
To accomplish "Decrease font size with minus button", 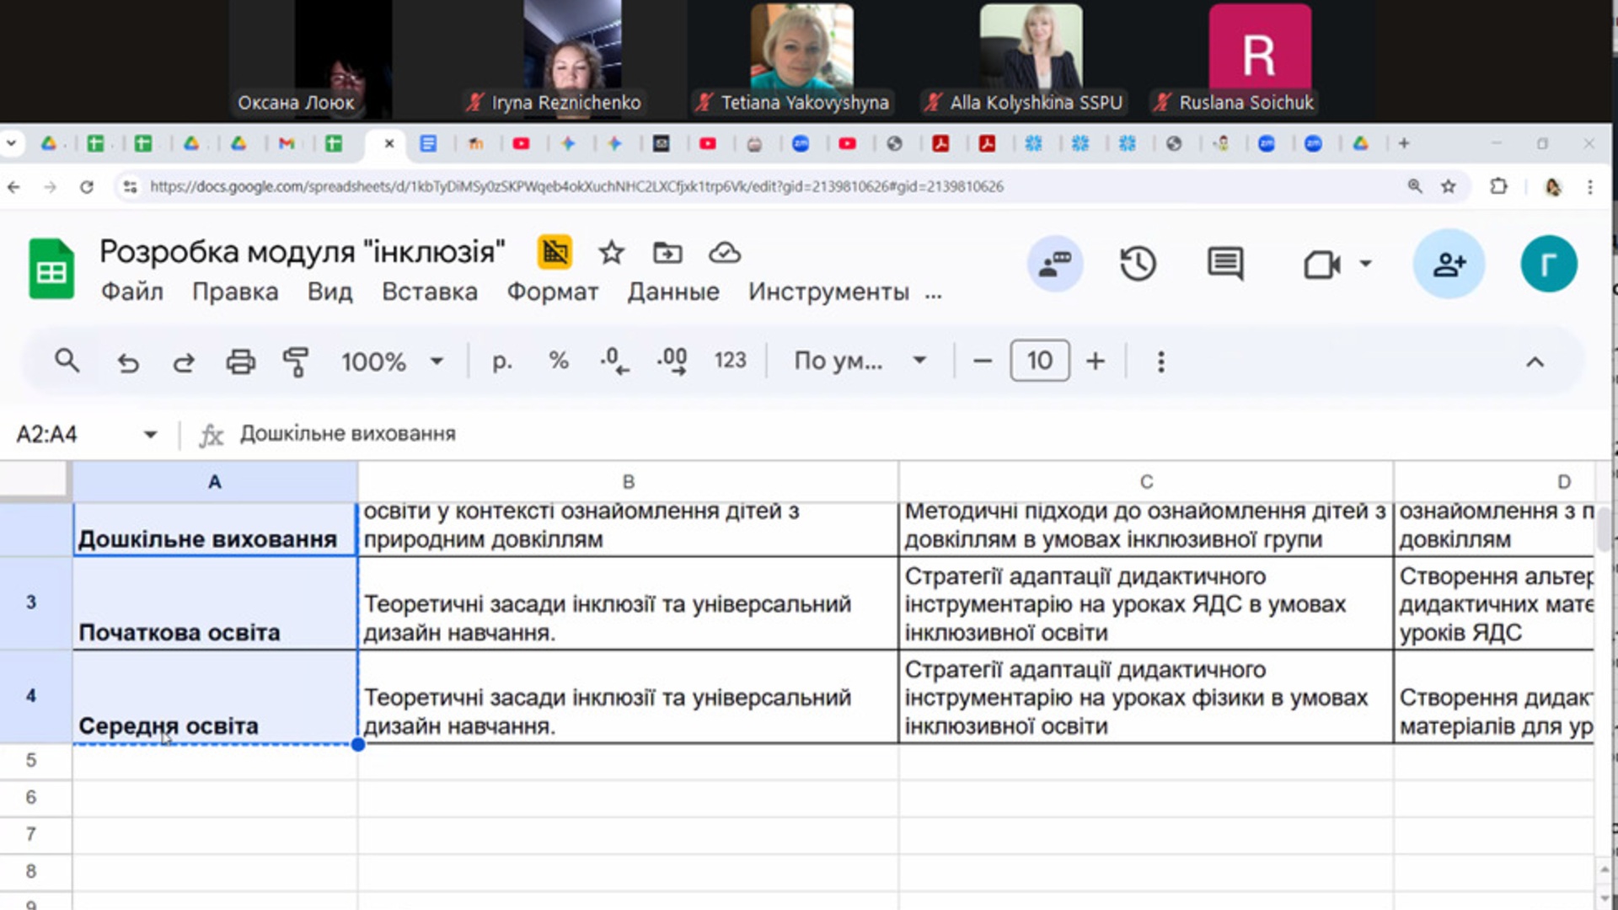I will [x=983, y=361].
